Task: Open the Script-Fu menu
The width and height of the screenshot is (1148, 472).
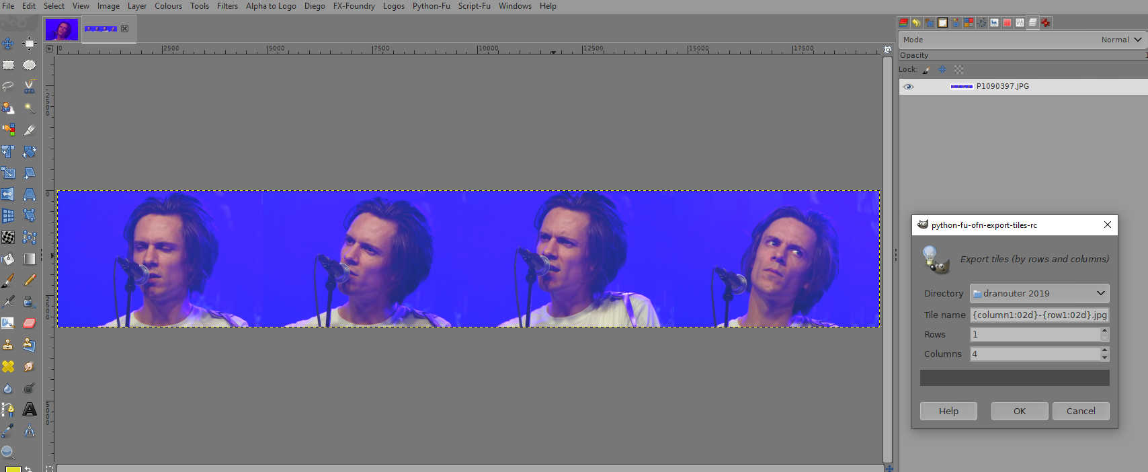Action: tap(475, 6)
